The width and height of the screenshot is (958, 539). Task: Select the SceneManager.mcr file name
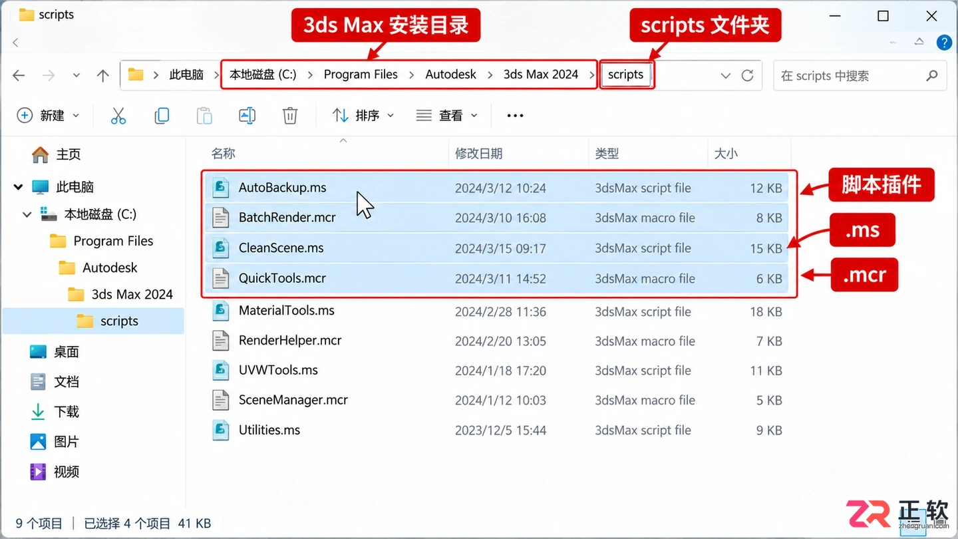(x=293, y=400)
